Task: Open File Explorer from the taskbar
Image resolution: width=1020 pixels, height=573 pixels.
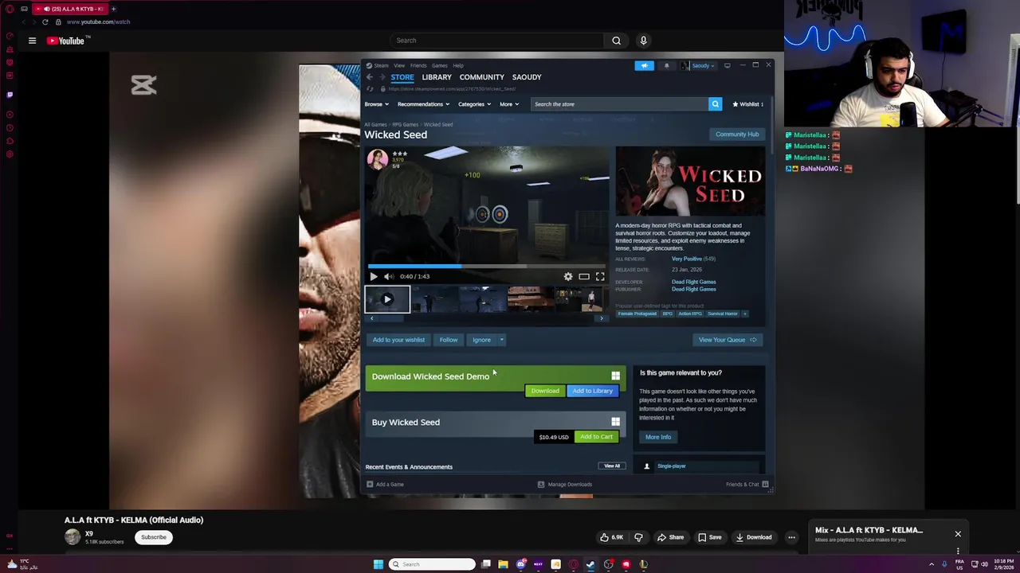Action: [x=503, y=564]
